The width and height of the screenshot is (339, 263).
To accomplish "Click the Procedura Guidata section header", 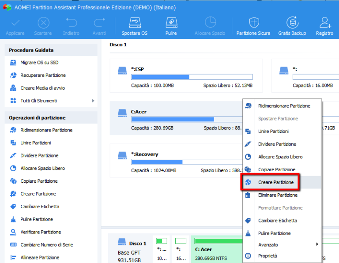I will 51,50.
